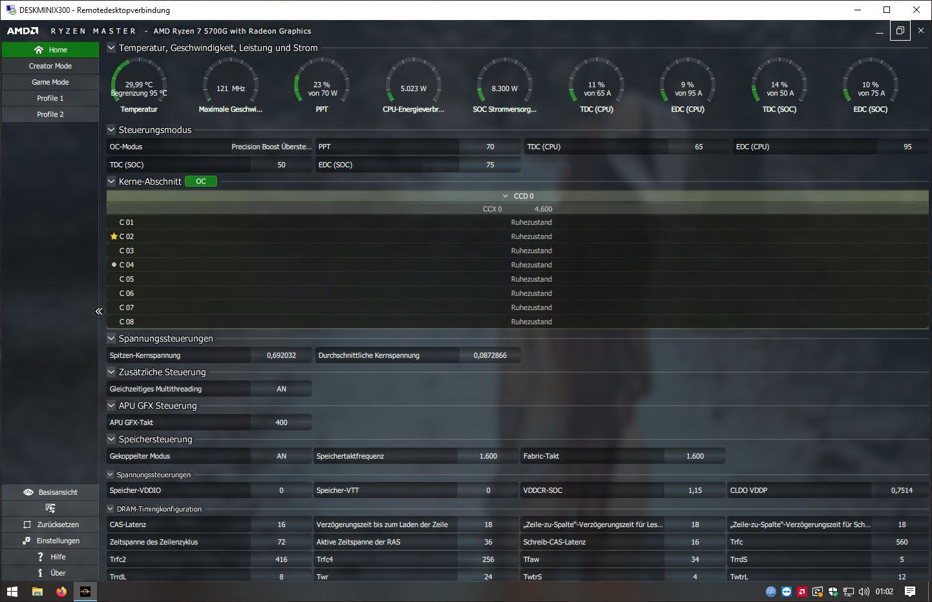Click the qBittorrent tray icon
The image size is (932, 602).
pyautogui.click(x=771, y=591)
